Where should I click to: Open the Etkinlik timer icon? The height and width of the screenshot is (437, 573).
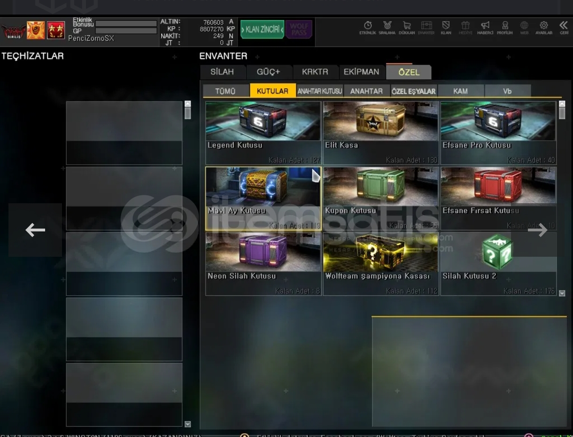coord(368,28)
